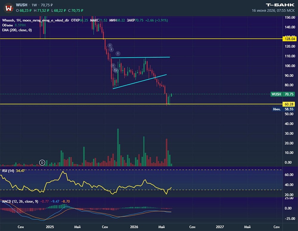Click the RSI value 34.47
Screen dimensions: 298x231
tap(20, 171)
